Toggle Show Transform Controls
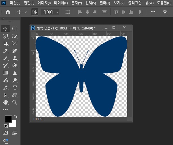Image resolution: width=173 pixels, height=145 pixels. click(68, 12)
